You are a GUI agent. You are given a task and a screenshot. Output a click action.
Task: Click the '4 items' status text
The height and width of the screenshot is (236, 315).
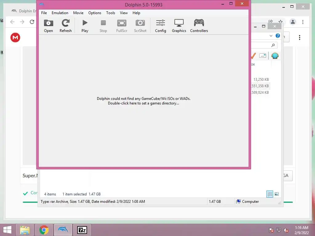(50, 194)
